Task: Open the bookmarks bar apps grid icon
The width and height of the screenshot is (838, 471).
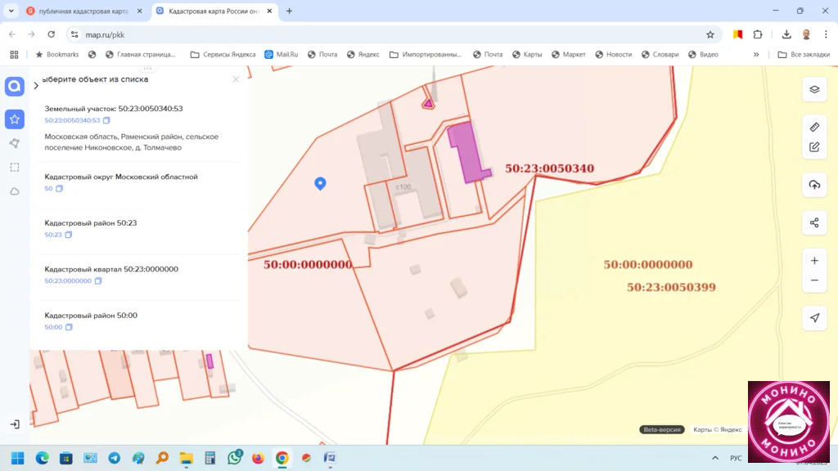Action: point(14,55)
